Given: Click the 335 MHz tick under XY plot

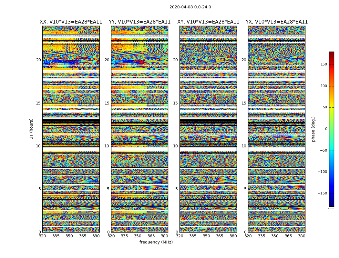Looking at the screenshot, I should coord(193,236).
